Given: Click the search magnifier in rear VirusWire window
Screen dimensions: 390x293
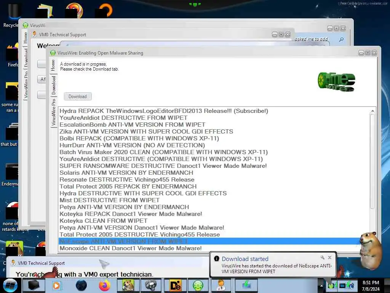Looking at the screenshot, I should [x=342, y=39].
